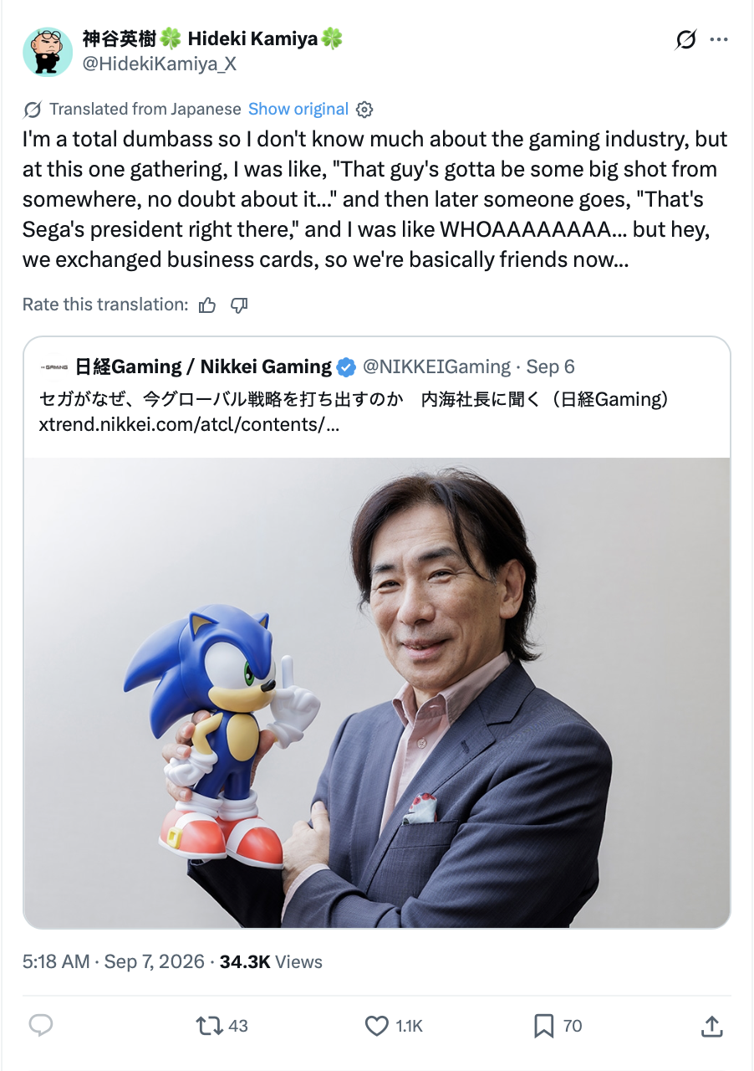View the 34.3K Views analytics
The height and width of the screenshot is (1071, 754).
click(271, 962)
